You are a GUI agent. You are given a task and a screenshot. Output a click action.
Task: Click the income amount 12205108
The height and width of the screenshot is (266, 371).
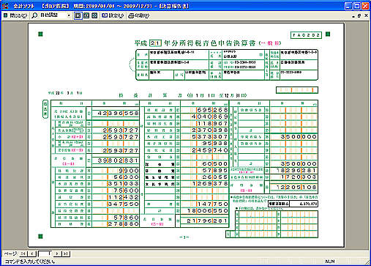pos(296,188)
